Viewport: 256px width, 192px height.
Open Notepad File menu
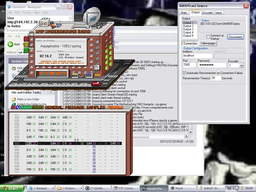tap(10, 12)
